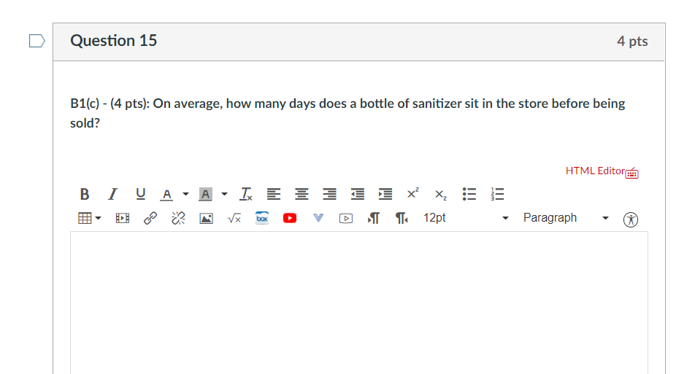Open the math equation editor
The width and height of the screenshot is (695, 374).
(x=234, y=218)
